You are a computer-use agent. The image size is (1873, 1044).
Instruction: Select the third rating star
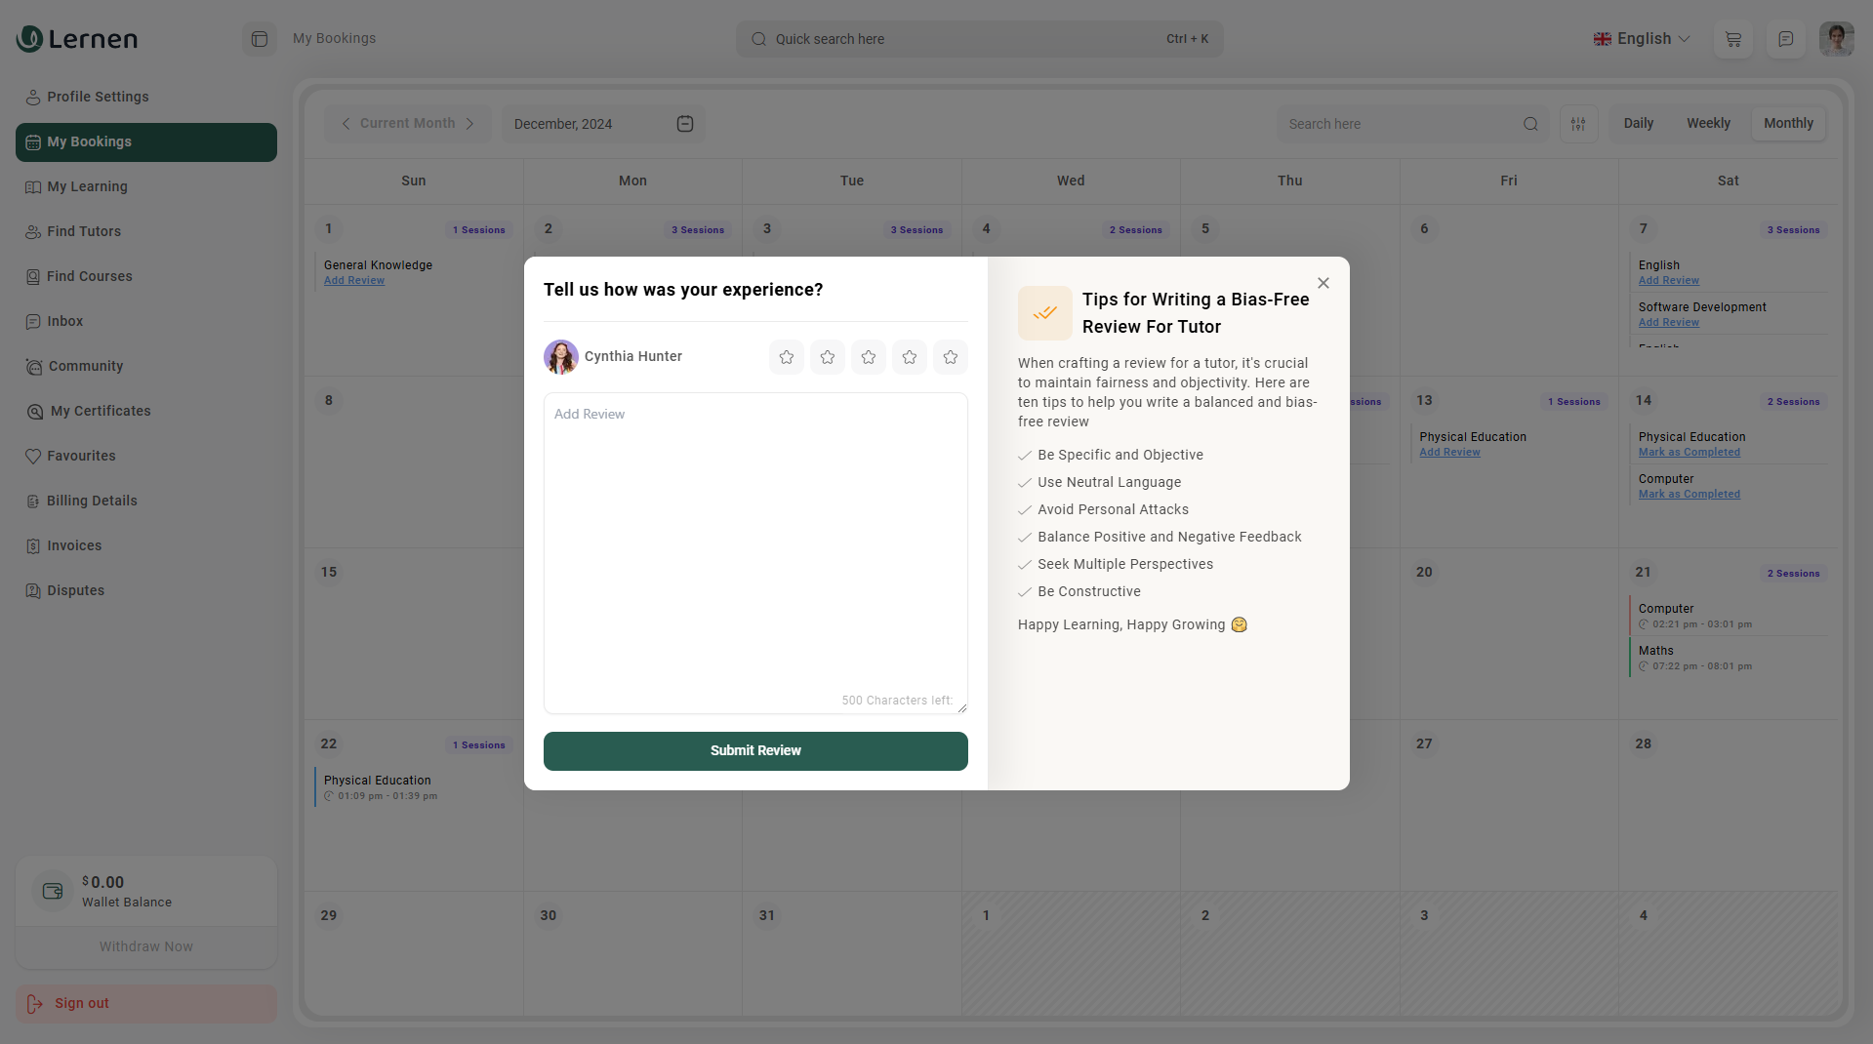click(868, 357)
